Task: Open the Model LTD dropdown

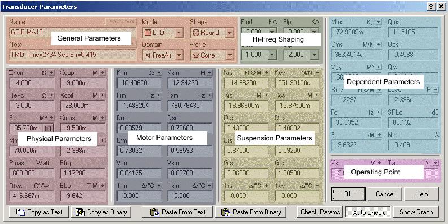Action: coord(179,33)
